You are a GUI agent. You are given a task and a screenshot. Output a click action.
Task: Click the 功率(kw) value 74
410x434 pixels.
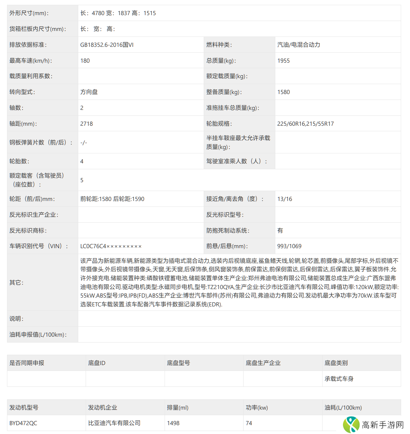(x=249, y=423)
